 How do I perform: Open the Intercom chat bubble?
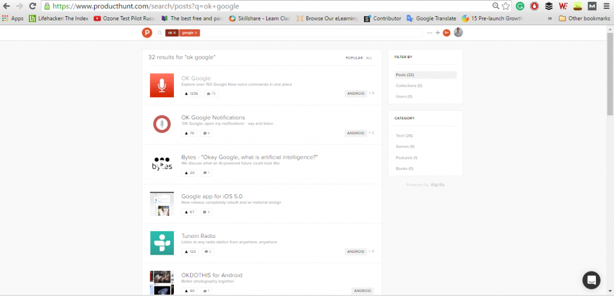coord(591,280)
